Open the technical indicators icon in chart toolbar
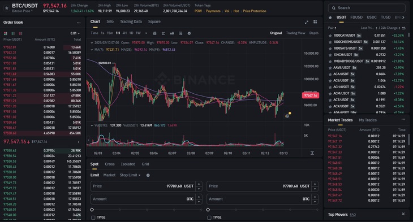 164,33
